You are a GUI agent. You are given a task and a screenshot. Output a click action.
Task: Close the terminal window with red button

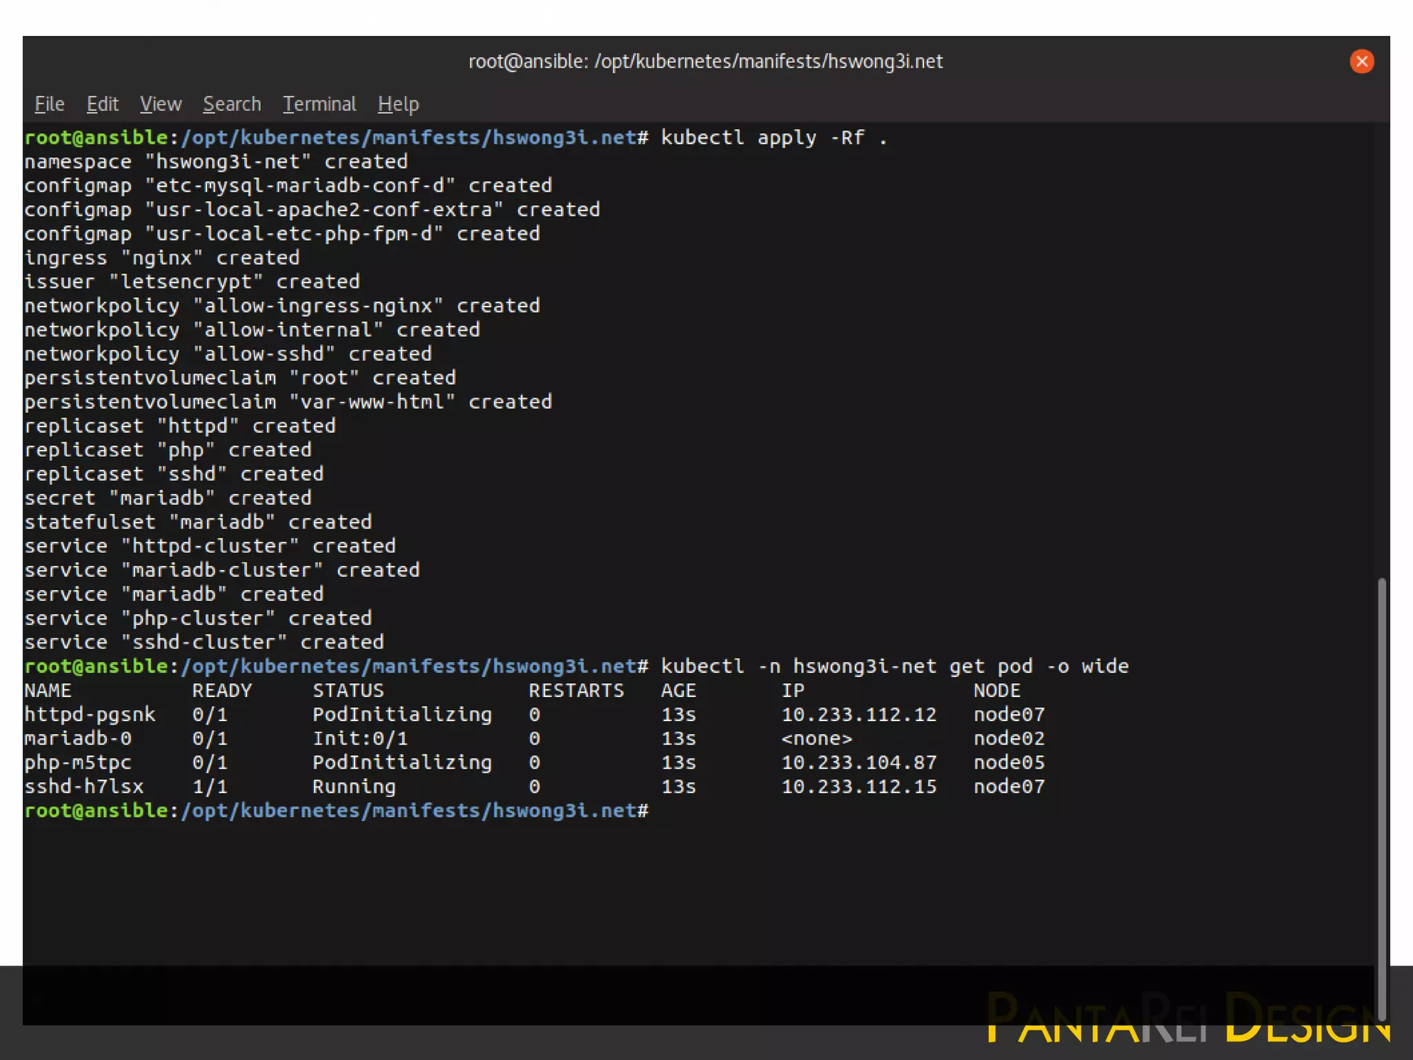click(x=1361, y=61)
